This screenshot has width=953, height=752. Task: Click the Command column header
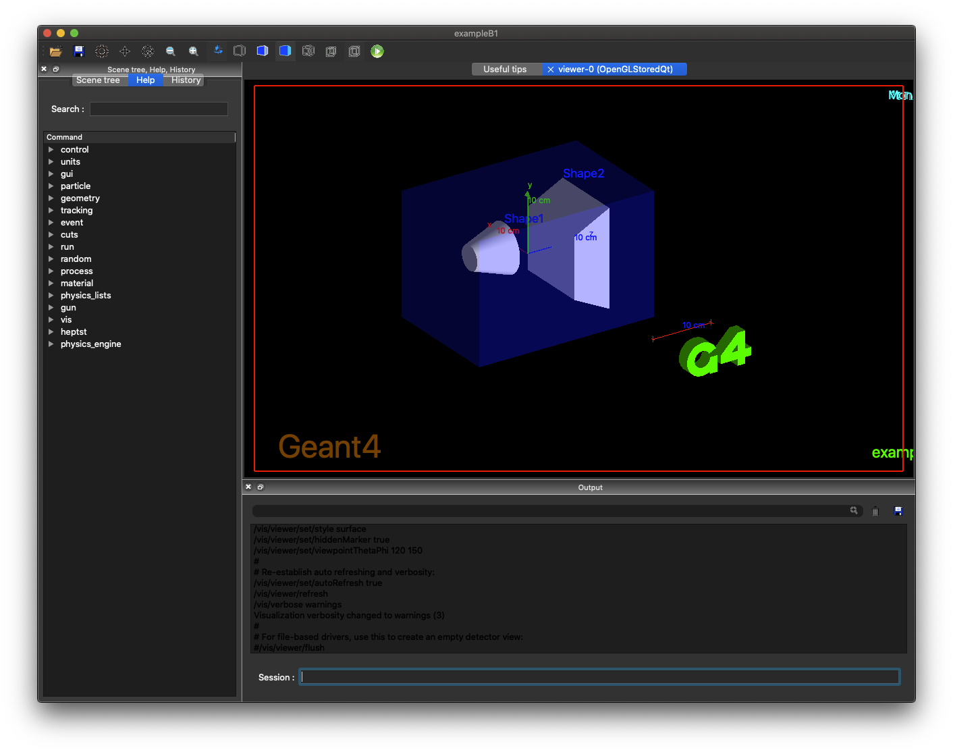click(140, 137)
